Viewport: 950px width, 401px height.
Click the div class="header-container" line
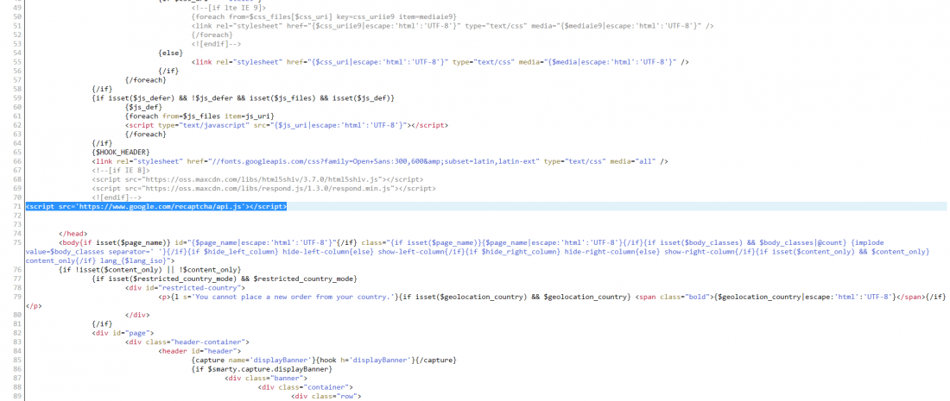[x=187, y=341]
